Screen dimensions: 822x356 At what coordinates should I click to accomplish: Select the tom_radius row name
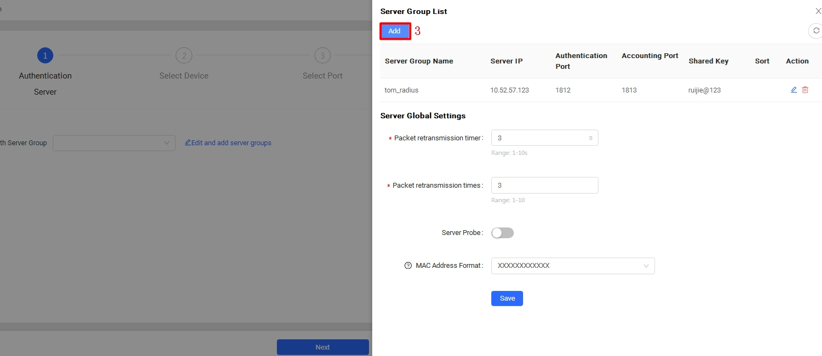click(x=401, y=90)
